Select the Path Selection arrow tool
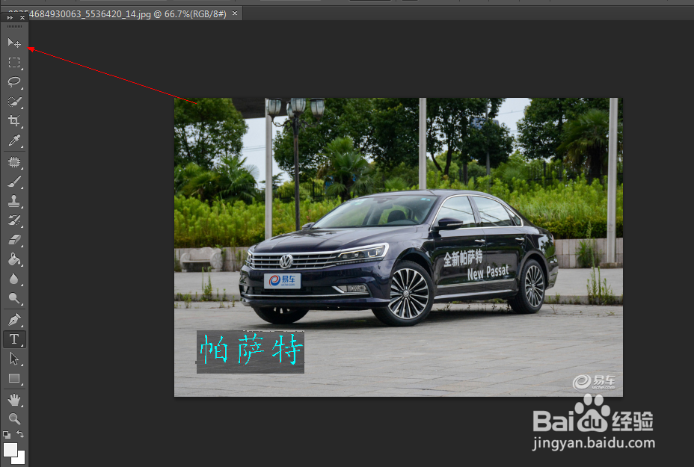The width and height of the screenshot is (694, 467). pyautogui.click(x=14, y=358)
